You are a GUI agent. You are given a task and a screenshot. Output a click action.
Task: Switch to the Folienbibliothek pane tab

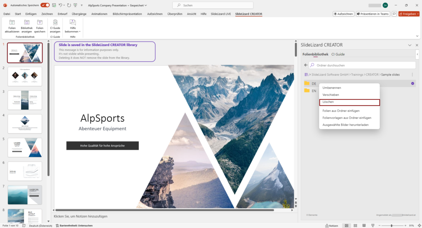(315, 54)
